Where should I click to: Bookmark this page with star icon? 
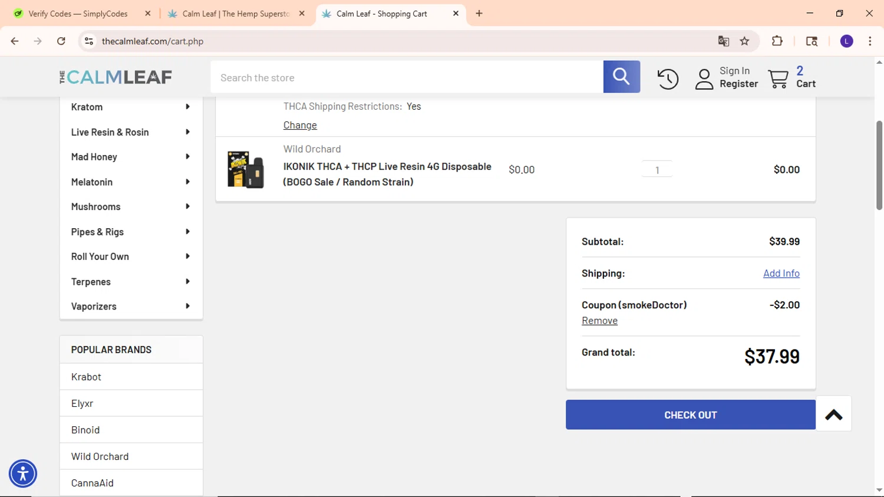coord(745,41)
